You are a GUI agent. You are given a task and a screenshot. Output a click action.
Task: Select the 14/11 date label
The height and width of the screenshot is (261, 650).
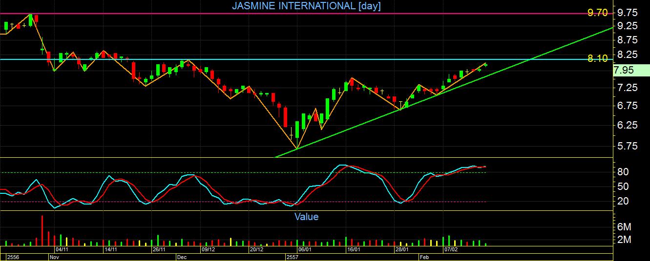pos(110,249)
